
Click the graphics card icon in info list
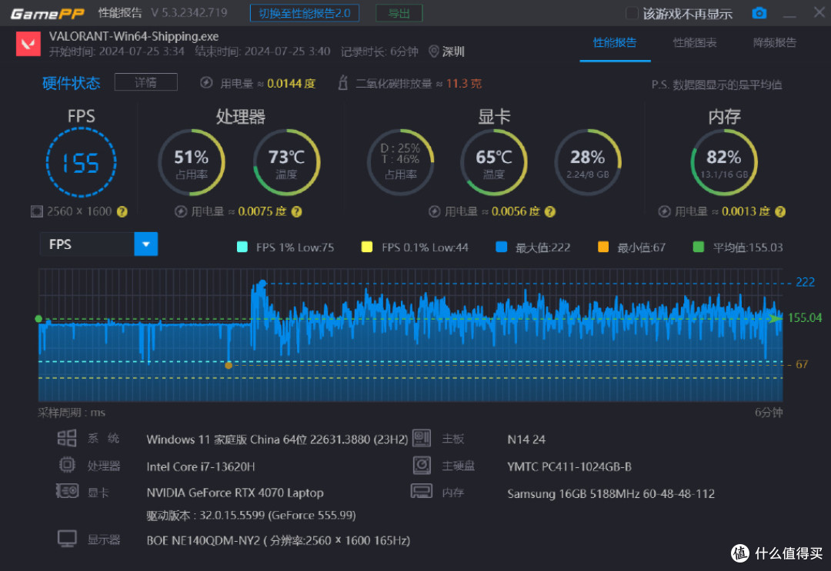tap(67, 491)
